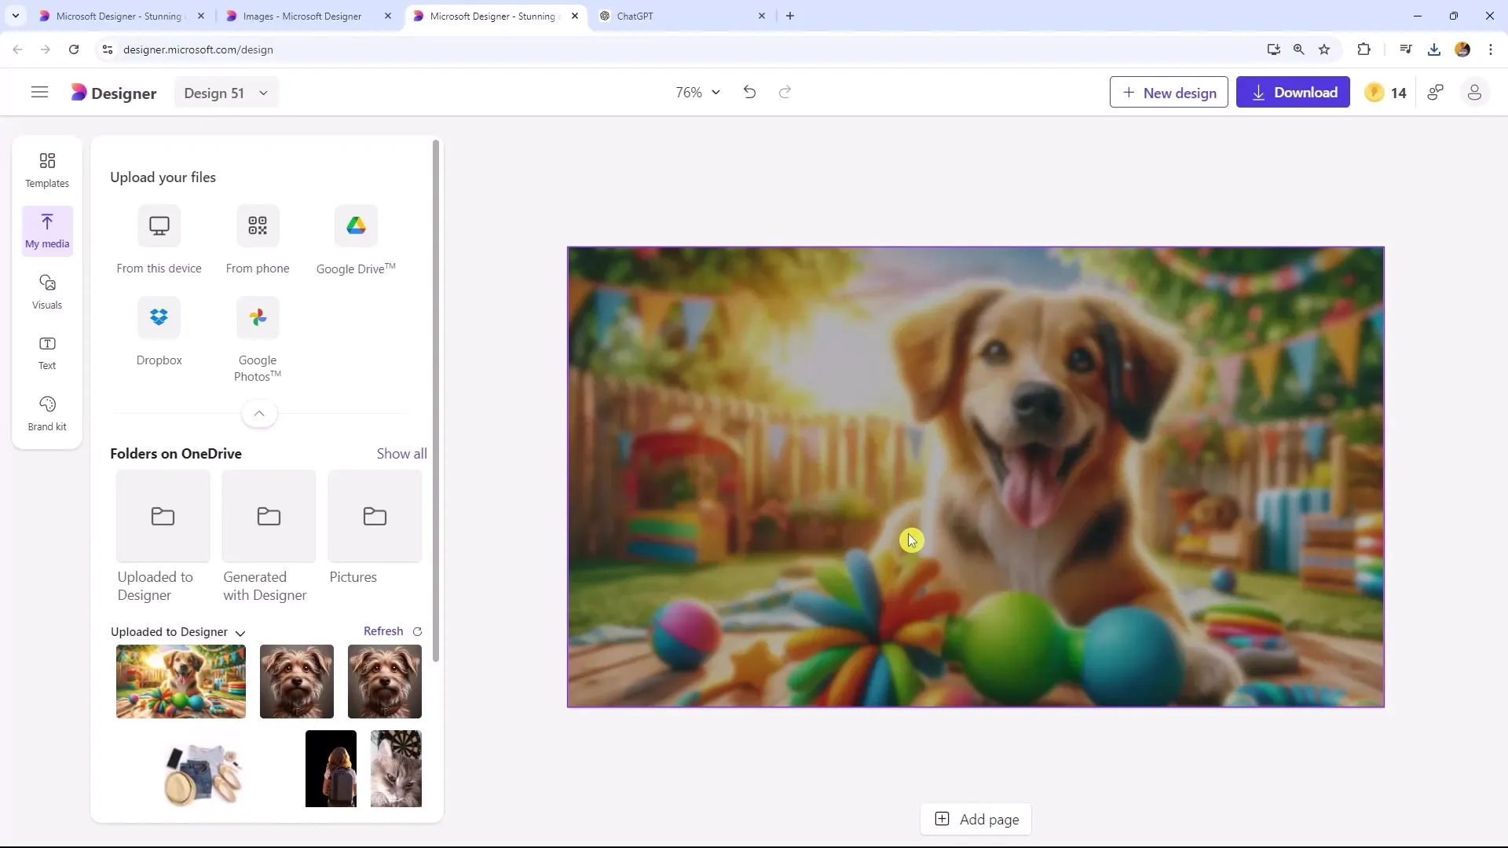Click the Add page button
The height and width of the screenshot is (848, 1508).
click(x=978, y=819)
